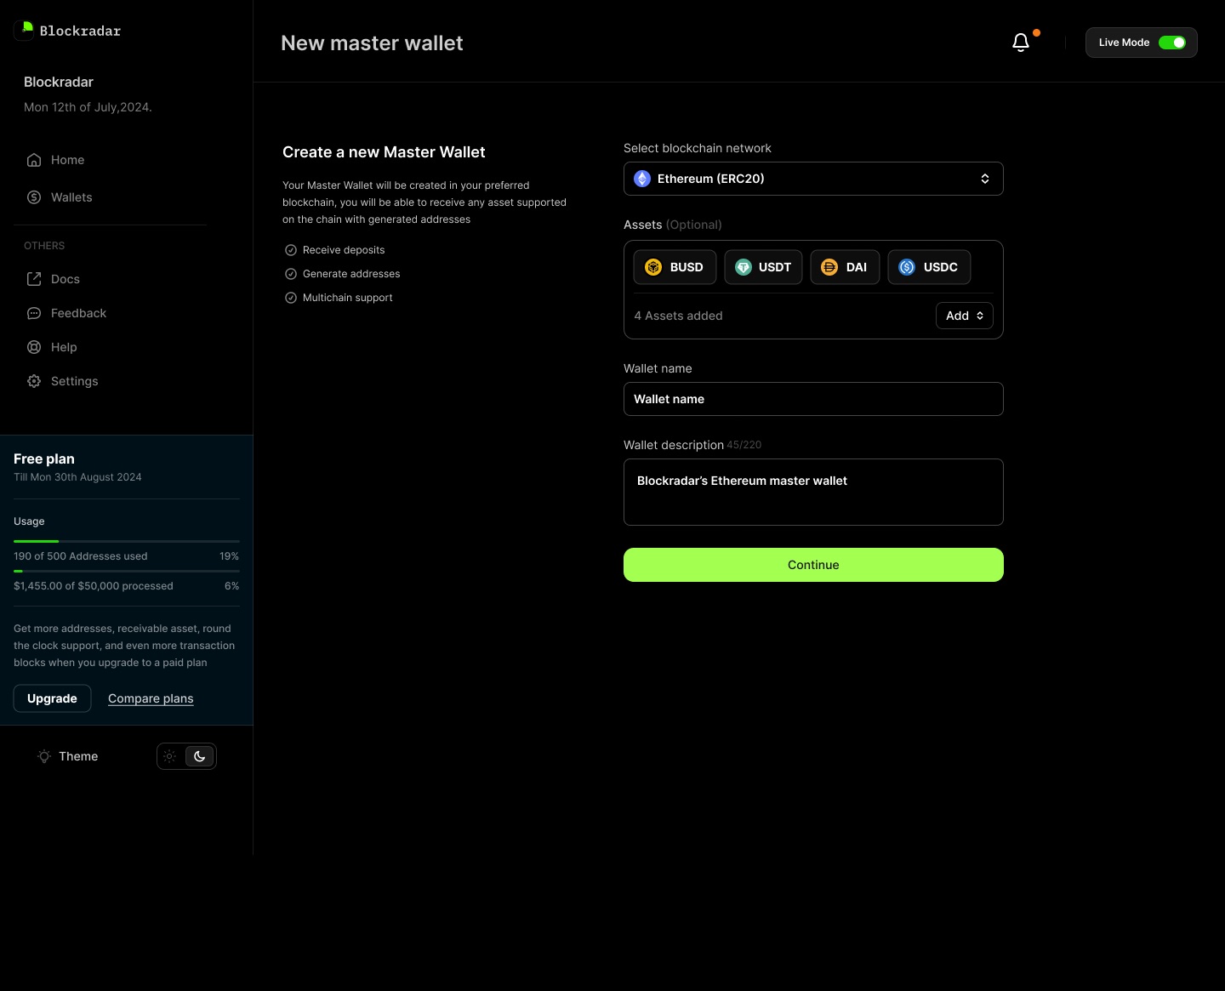This screenshot has width=1225, height=991.
Task: Open Help in sidebar
Action: click(x=52, y=347)
